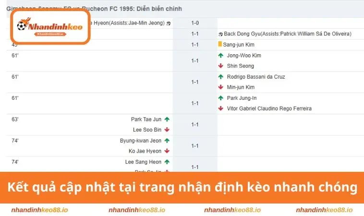Click the green arrow next to Lee Sang Heon
Viewport: 364px width, 216px height.
pos(167,162)
